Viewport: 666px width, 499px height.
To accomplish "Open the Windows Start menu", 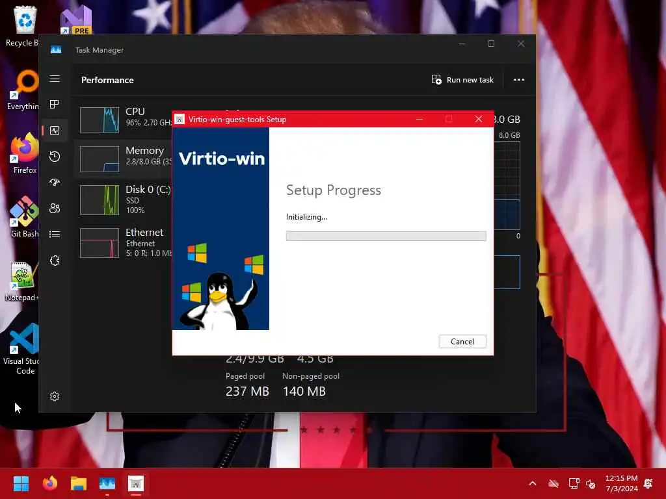I will click(x=21, y=483).
